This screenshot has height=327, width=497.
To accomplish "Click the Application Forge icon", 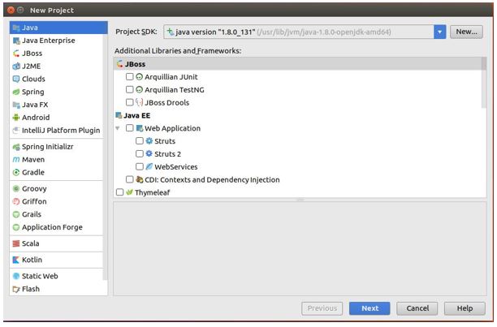I will click(16, 227).
